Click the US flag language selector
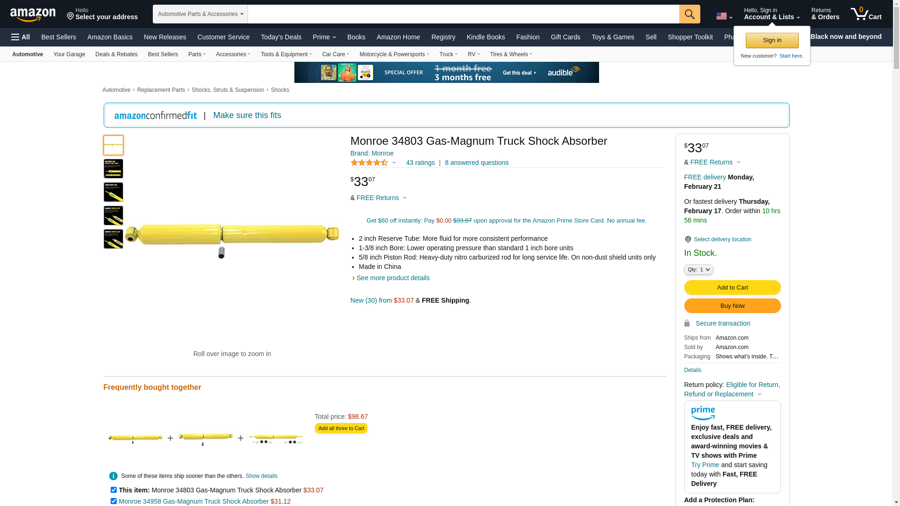This screenshot has width=900, height=506. (x=724, y=16)
